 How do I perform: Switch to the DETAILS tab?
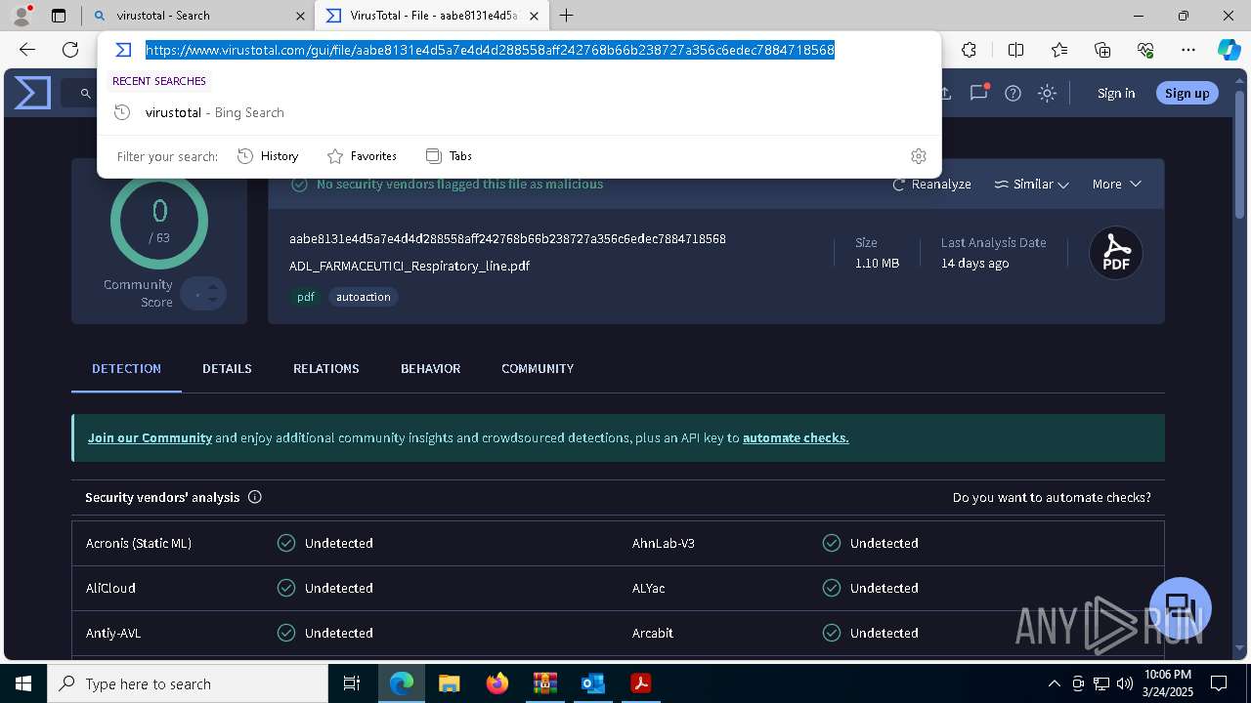tap(227, 368)
